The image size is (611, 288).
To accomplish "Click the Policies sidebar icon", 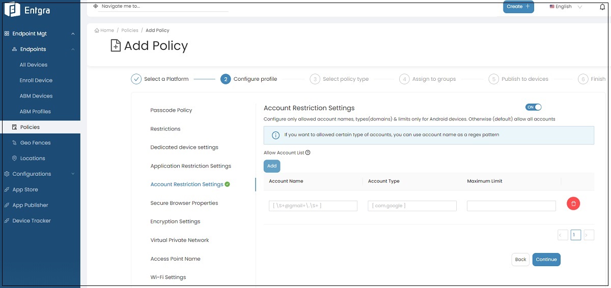I will (x=15, y=127).
